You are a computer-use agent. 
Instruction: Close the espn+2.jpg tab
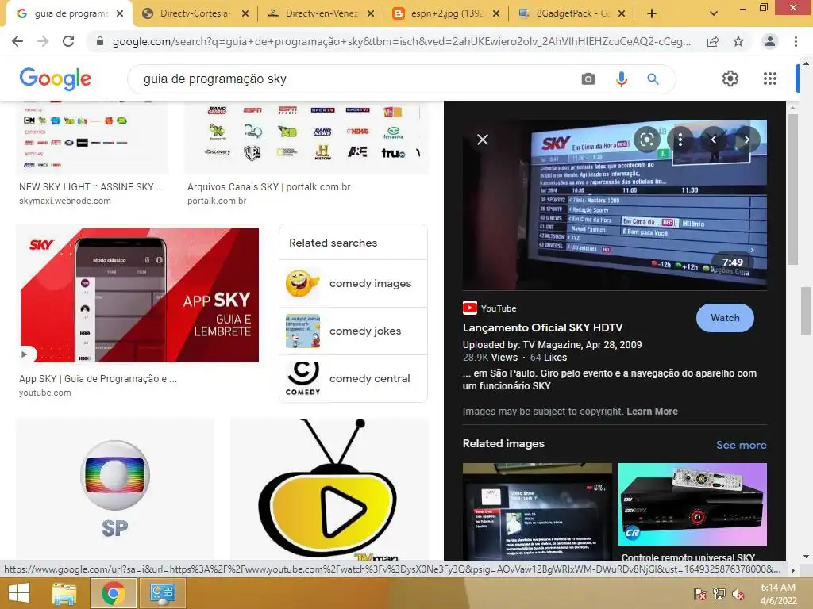pos(496,13)
